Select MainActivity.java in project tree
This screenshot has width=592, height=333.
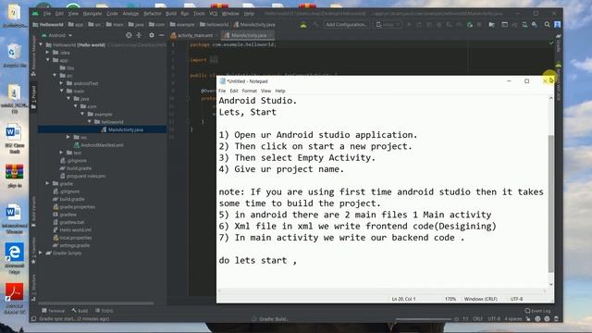[122, 129]
